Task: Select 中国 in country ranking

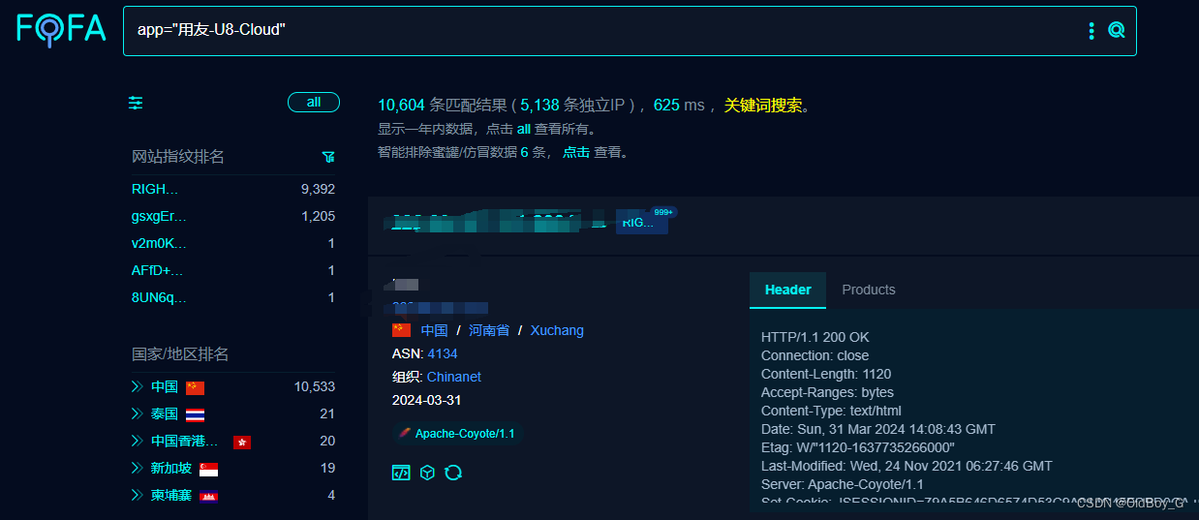Action: point(165,386)
